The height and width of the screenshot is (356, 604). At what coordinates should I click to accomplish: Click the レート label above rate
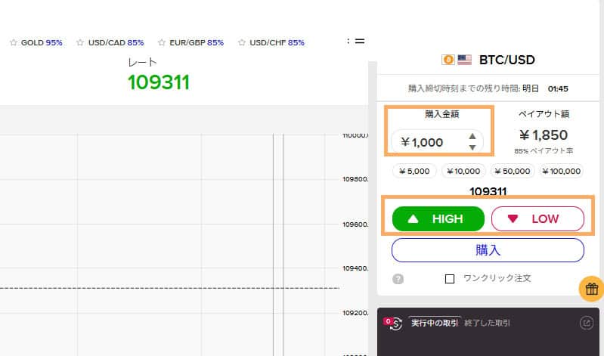click(x=143, y=63)
